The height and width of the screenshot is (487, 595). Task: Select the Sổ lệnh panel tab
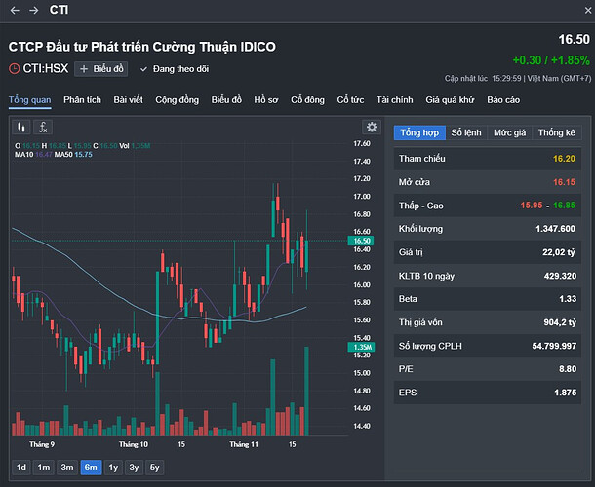(x=465, y=132)
